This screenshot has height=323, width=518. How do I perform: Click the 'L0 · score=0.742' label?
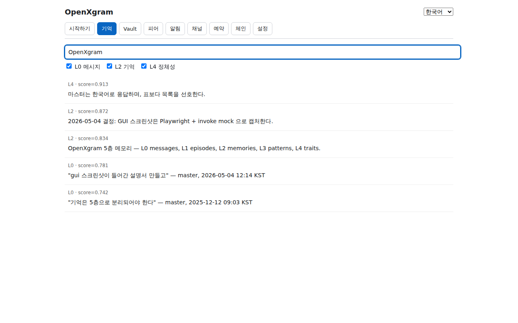[x=88, y=193]
